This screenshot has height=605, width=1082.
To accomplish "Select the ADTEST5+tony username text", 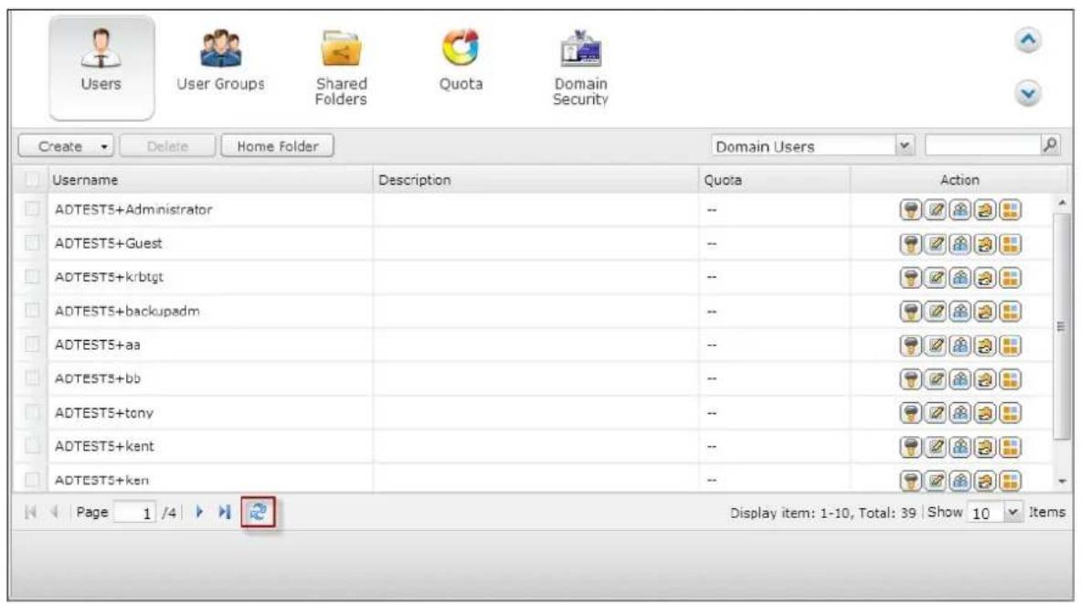I will 104,412.
